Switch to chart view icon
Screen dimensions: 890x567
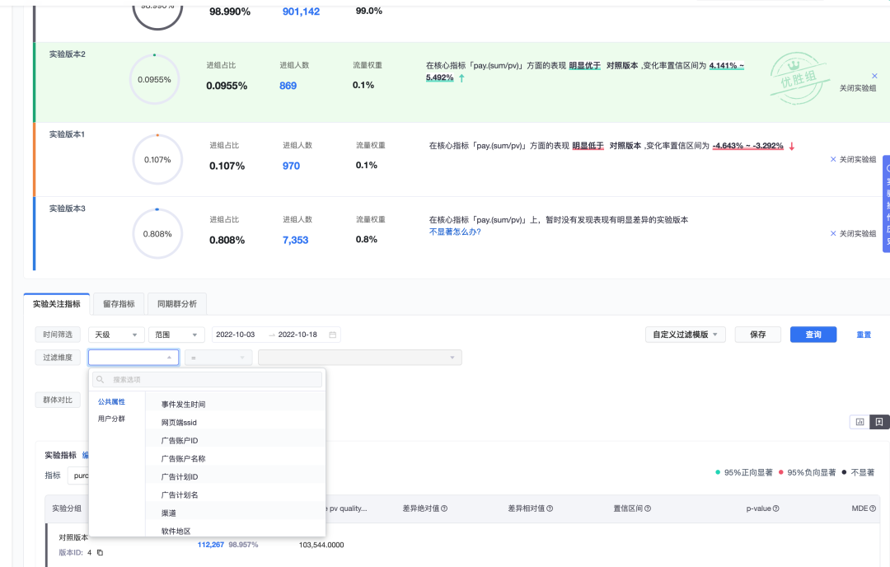click(860, 422)
